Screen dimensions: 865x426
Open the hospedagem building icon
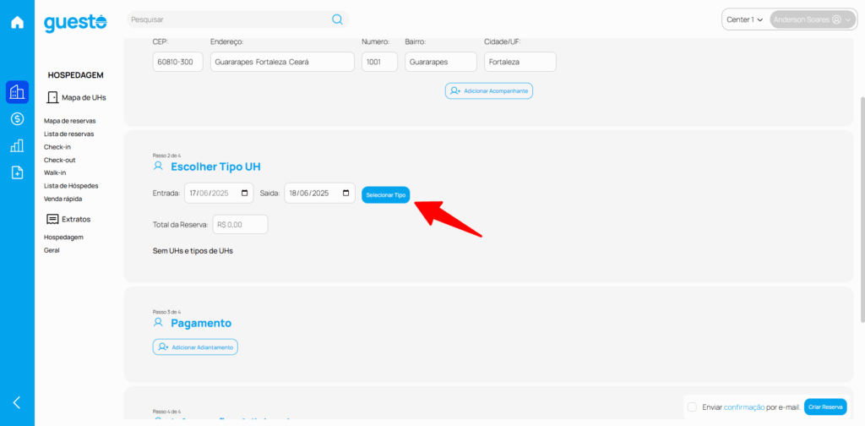point(17,92)
